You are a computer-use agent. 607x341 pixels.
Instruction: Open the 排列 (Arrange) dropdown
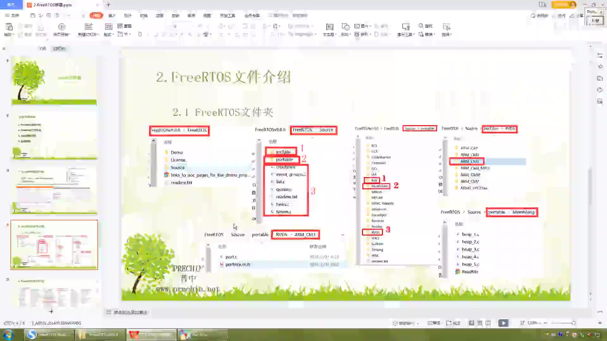[362, 34]
